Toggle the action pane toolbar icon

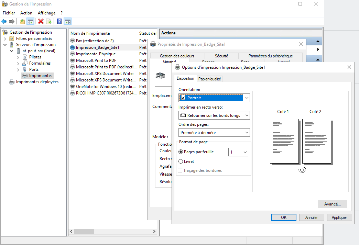[x=68, y=21]
